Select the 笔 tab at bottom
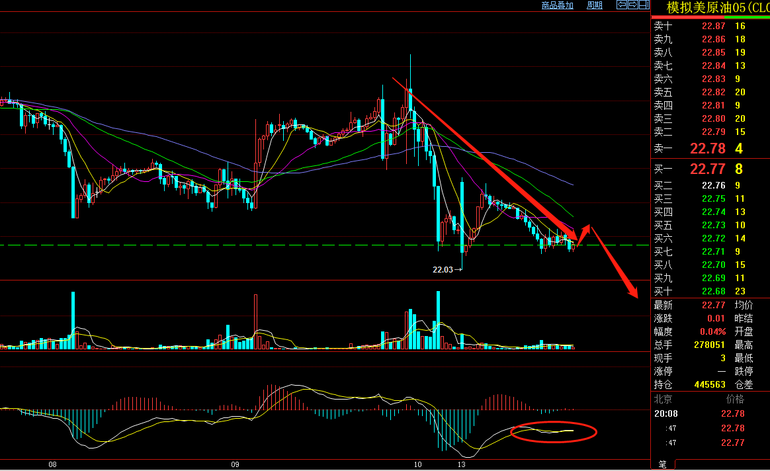Viewport: 770px width, 471px height. pos(662,464)
